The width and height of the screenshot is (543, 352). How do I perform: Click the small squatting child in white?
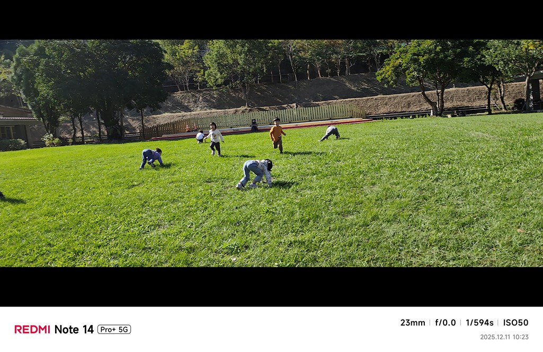(200, 136)
